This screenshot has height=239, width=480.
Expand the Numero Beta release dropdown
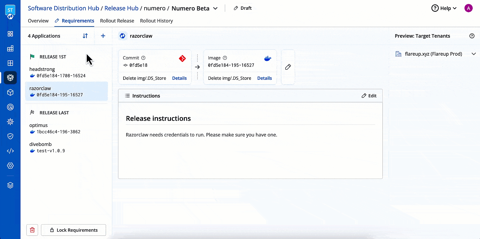[215, 8]
